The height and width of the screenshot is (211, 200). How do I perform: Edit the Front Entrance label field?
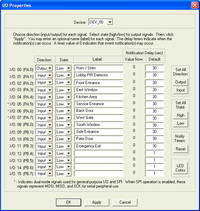click(x=99, y=83)
